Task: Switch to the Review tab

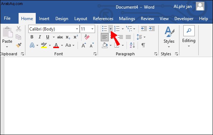Action: click(147, 19)
